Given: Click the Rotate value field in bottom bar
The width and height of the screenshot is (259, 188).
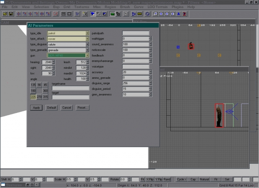Looking at the screenshot, I should [124, 179].
